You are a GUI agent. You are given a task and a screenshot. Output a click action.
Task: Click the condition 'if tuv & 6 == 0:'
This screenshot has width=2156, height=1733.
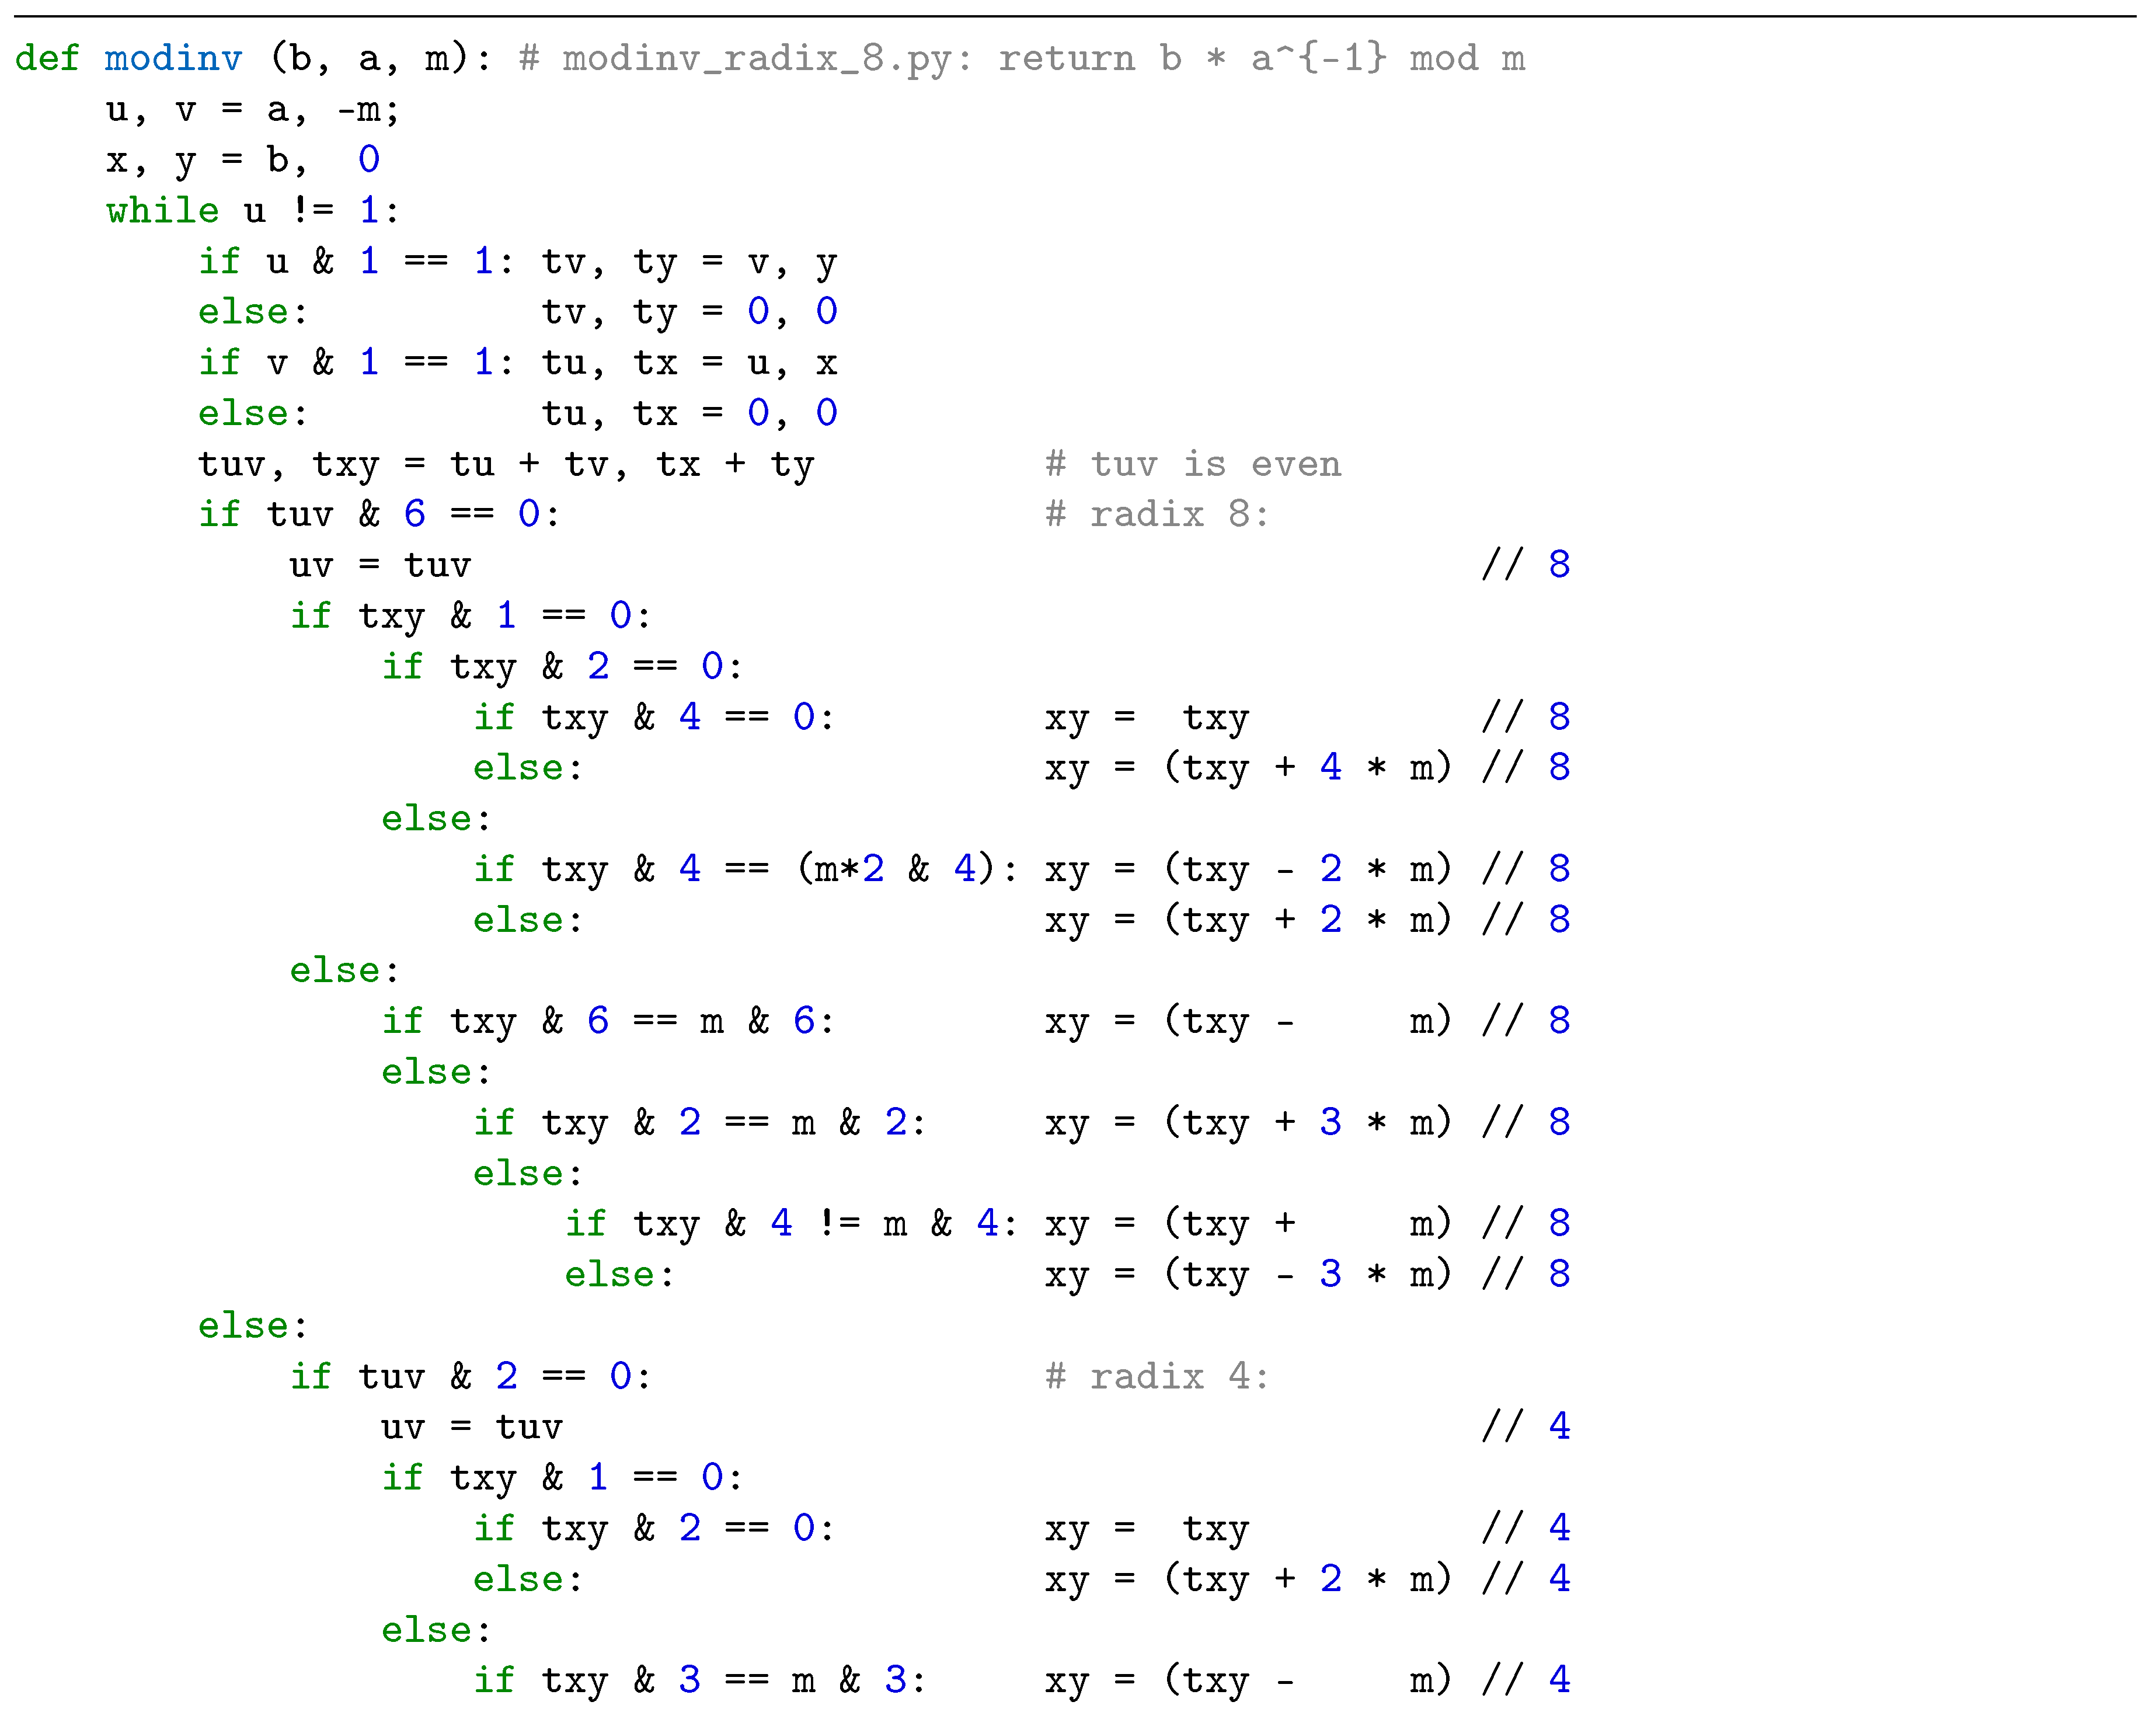point(379,515)
